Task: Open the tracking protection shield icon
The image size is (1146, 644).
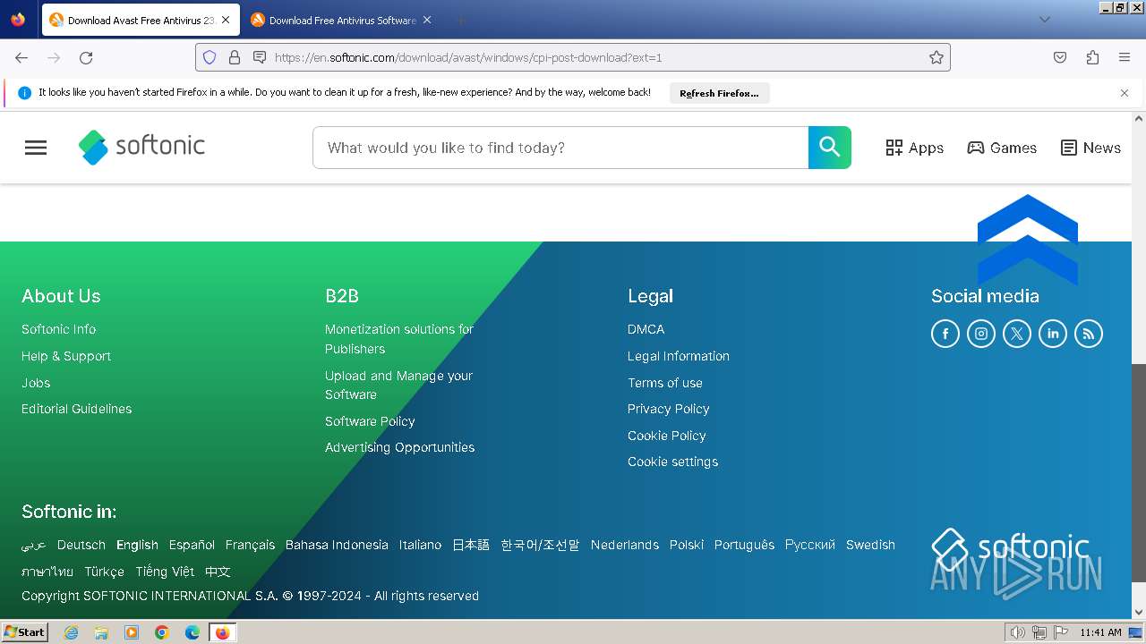Action: (210, 57)
